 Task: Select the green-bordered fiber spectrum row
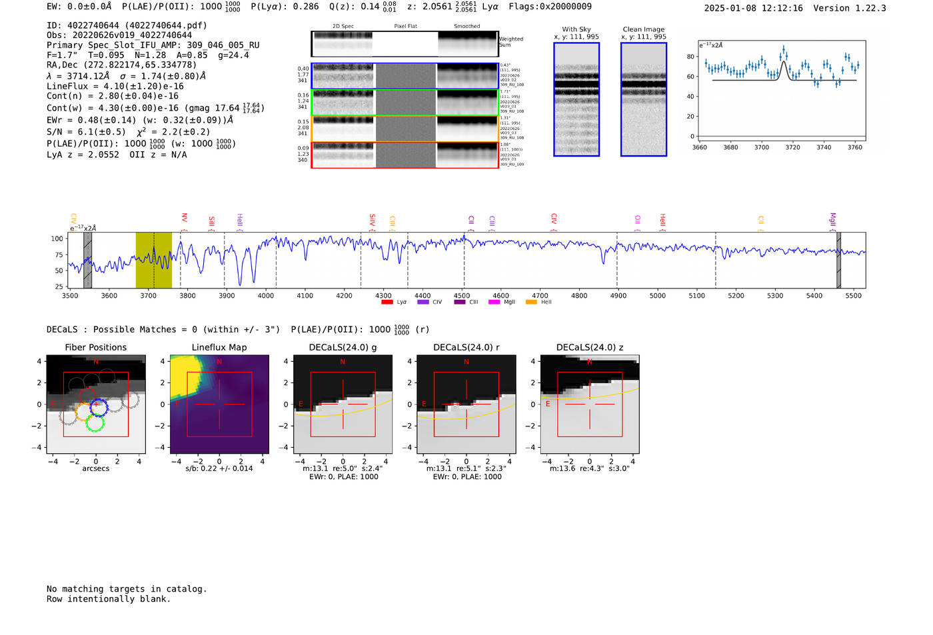pos(405,103)
